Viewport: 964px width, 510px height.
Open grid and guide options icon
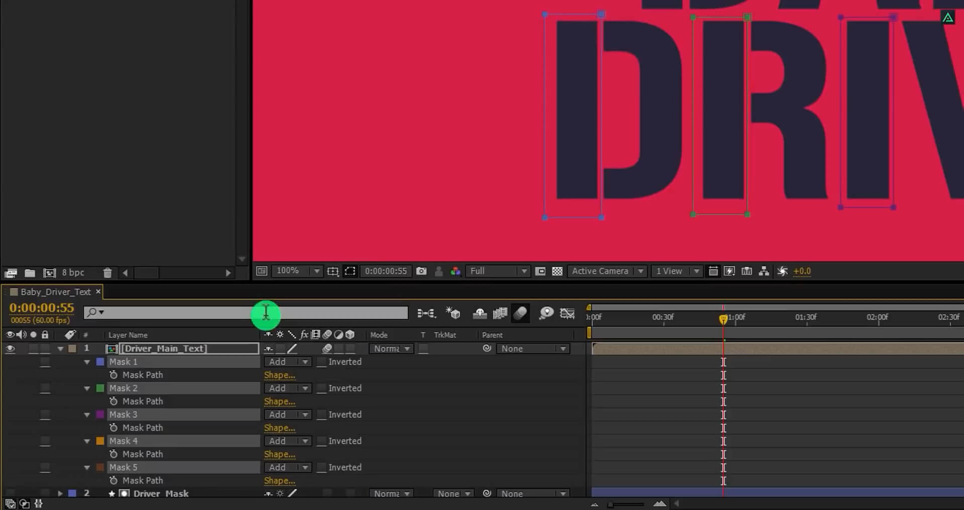pyautogui.click(x=333, y=271)
